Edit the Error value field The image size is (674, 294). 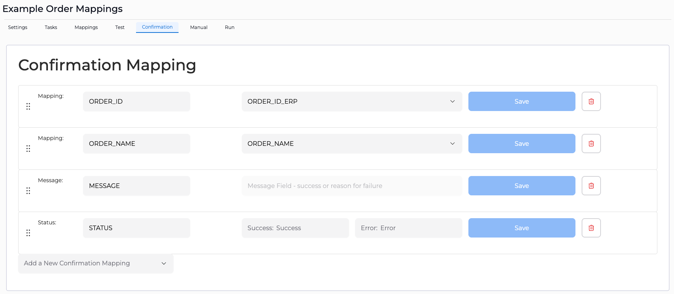pos(408,228)
